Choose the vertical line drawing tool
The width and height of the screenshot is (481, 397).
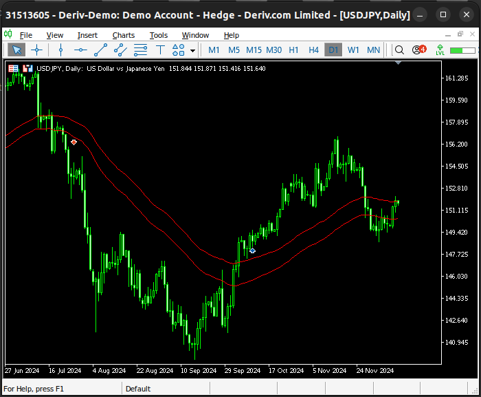click(60, 50)
